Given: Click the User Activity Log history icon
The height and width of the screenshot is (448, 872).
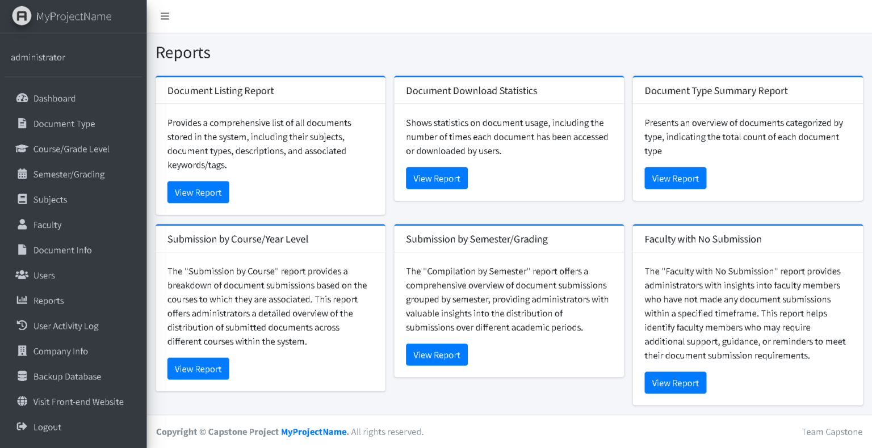Looking at the screenshot, I should (x=22, y=326).
